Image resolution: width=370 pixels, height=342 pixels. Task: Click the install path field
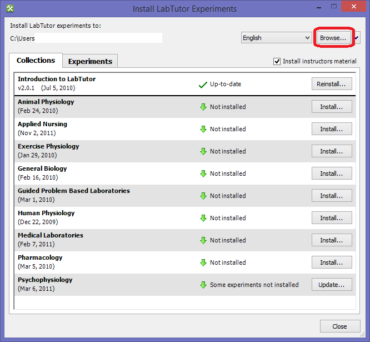(x=86, y=38)
